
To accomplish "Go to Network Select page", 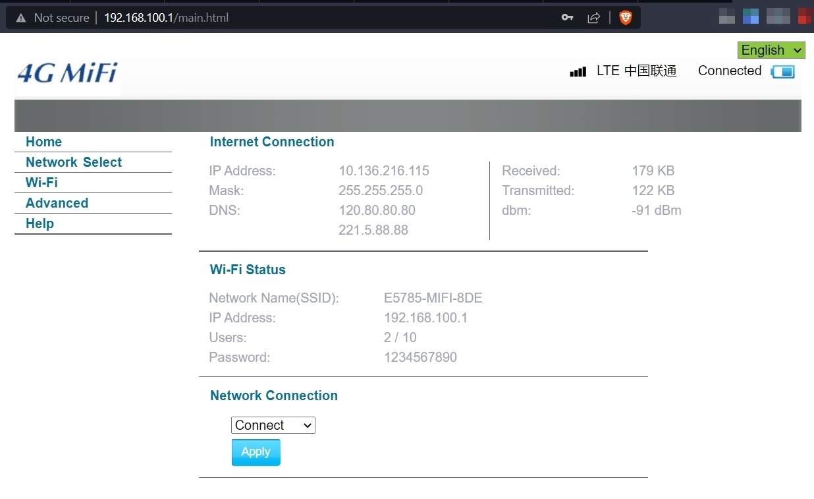I will (x=74, y=162).
